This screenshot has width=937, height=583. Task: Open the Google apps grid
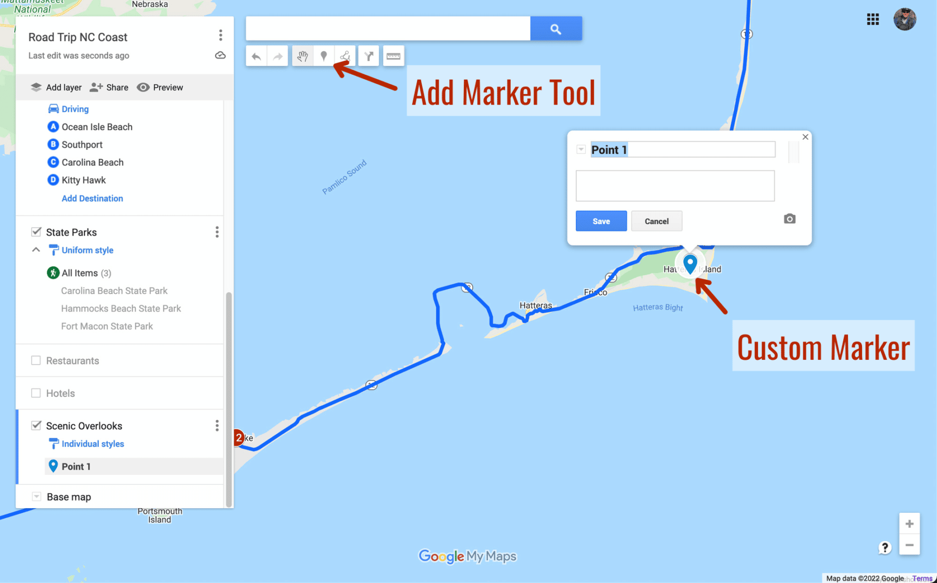coord(872,20)
